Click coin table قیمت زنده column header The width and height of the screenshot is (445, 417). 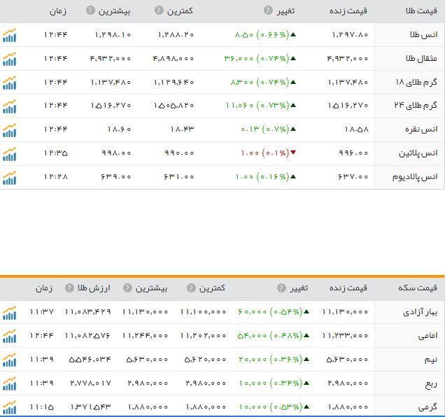pyautogui.click(x=348, y=288)
